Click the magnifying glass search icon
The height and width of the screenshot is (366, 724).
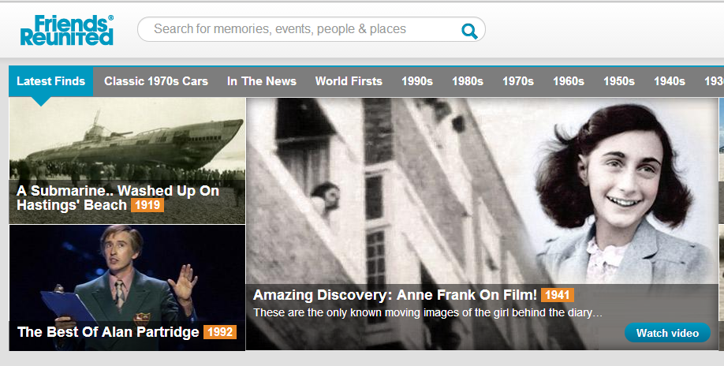click(469, 31)
